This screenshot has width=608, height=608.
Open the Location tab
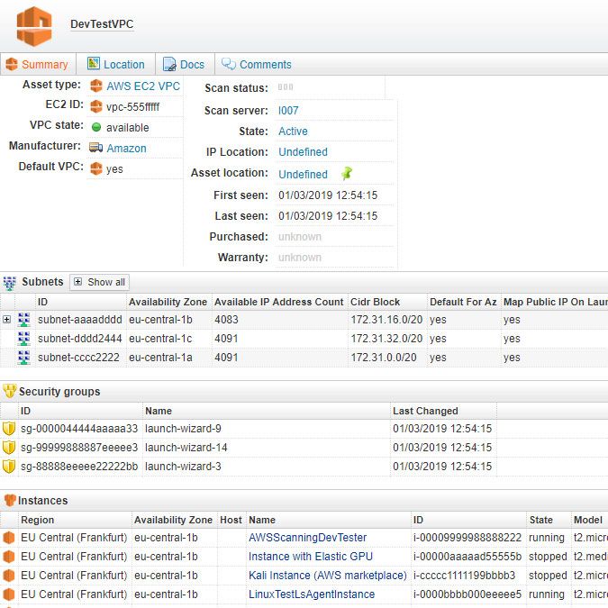pyautogui.click(x=115, y=64)
